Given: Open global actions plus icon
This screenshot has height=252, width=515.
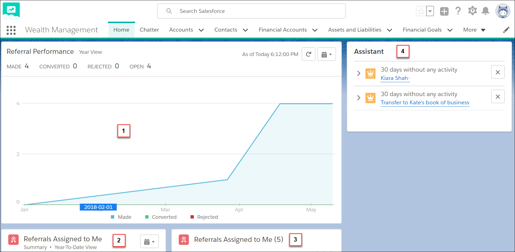Looking at the screenshot, I should click(x=444, y=11).
